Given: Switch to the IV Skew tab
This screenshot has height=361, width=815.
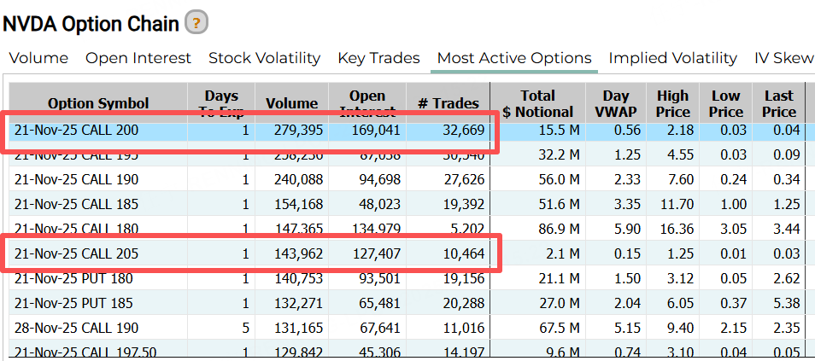Looking at the screenshot, I should [783, 58].
